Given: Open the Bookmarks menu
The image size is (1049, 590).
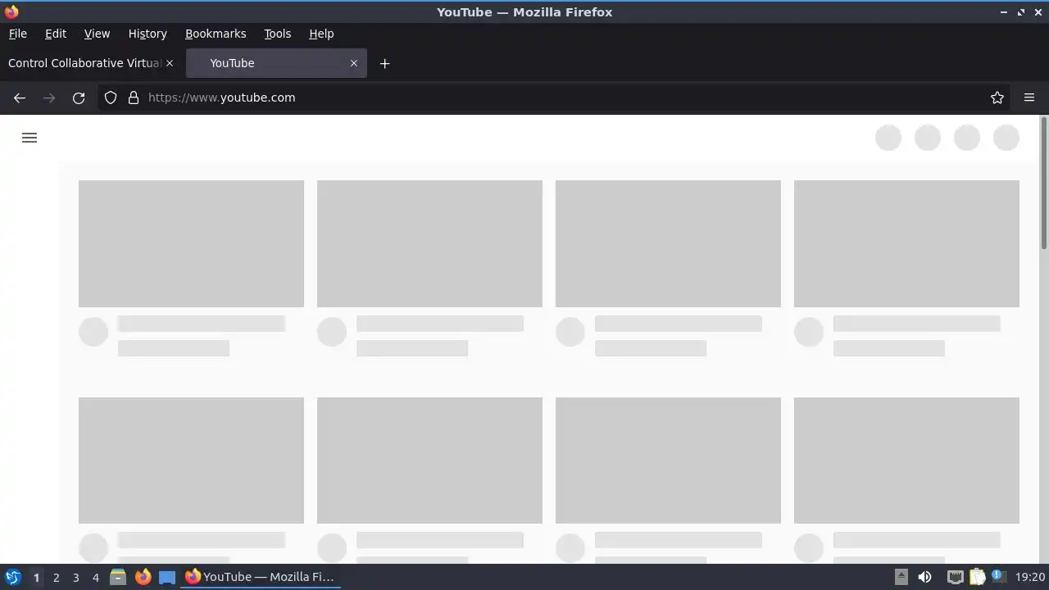Looking at the screenshot, I should [216, 34].
